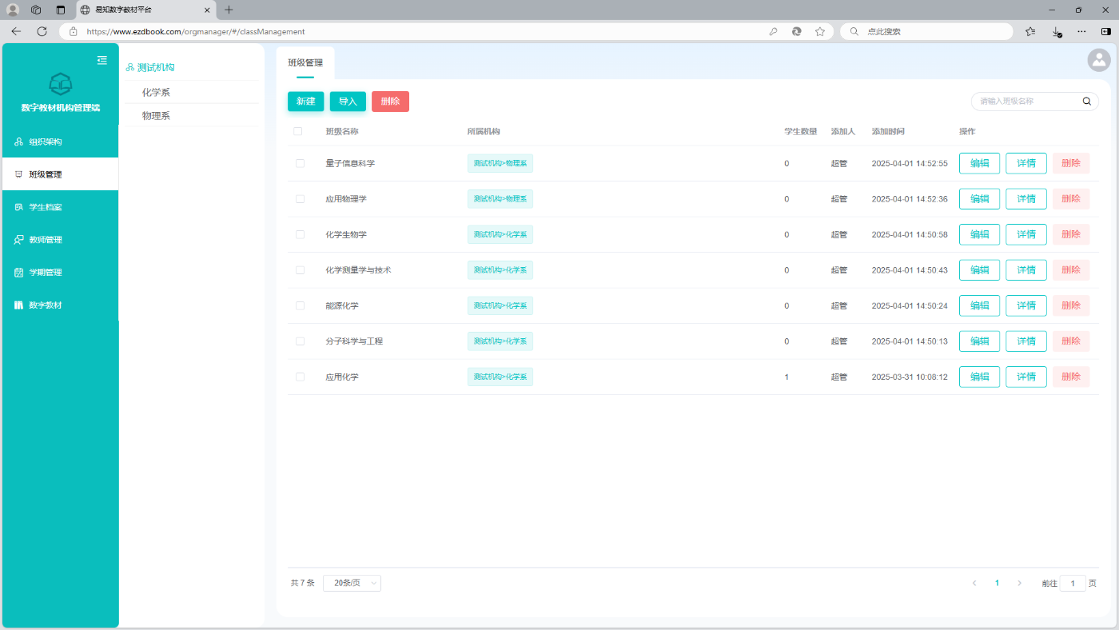The height and width of the screenshot is (630, 1119).
Task: Open 数字教材 in the sidebar
Action: point(61,305)
